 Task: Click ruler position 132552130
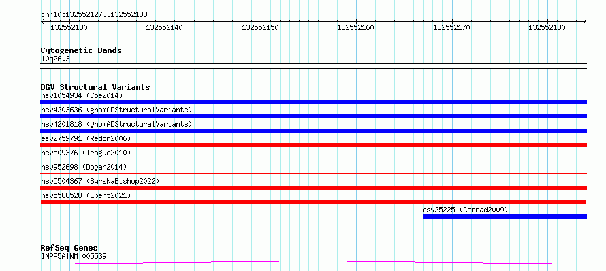point(69,27)
